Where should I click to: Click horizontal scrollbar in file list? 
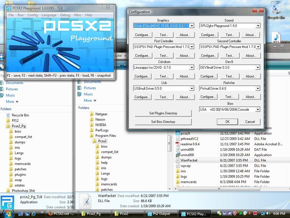219,189
